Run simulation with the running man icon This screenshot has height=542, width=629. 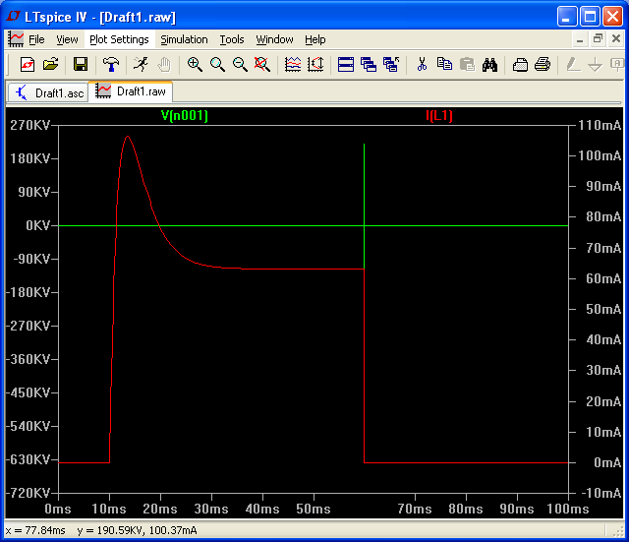141,64
